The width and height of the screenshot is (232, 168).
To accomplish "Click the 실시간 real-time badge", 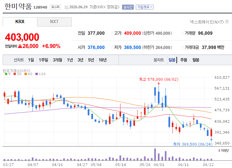I will click(128, 7).
